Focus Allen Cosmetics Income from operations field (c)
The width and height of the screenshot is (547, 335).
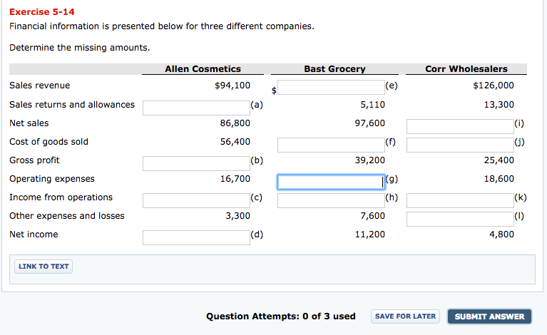click(196, 200)
